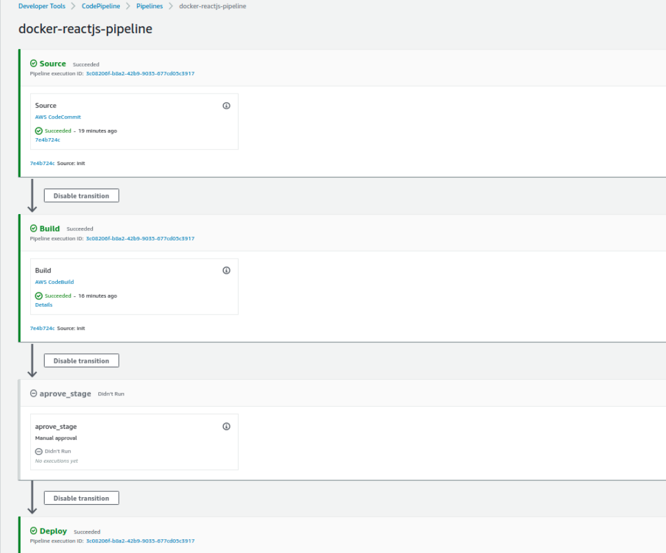Screen dimensions: 666x553
Task: Click info icon on Source action card
Action: coord(227,106)
